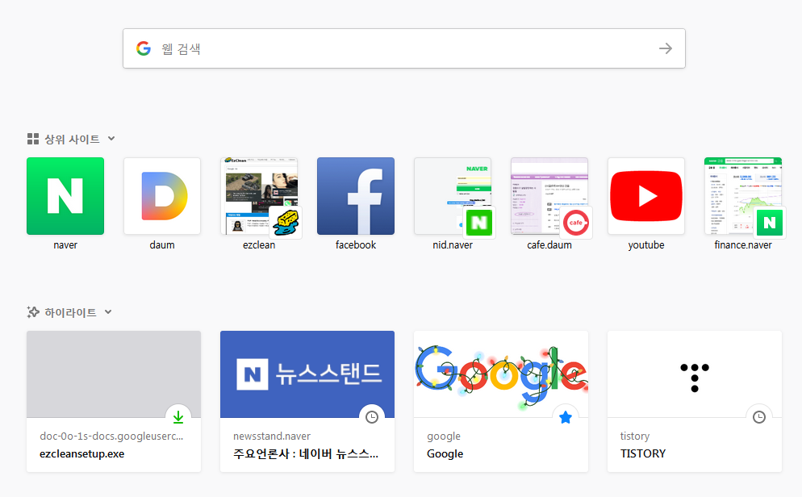Click the youtube label text
802x497 pixels.
pos(646,245)
